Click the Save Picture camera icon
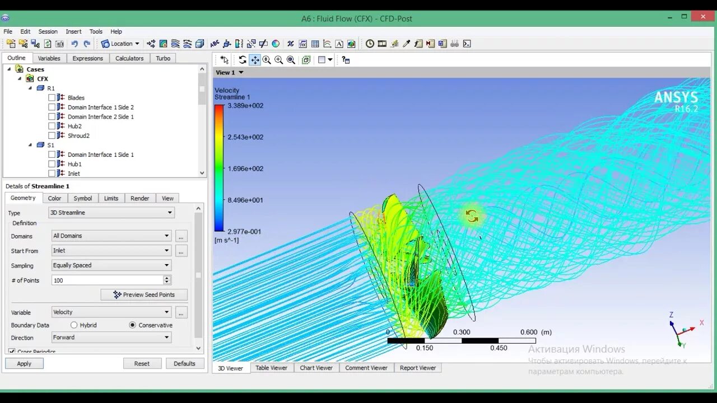The width and height of the screenshot is (717, 403). click(x=59, y=44)
